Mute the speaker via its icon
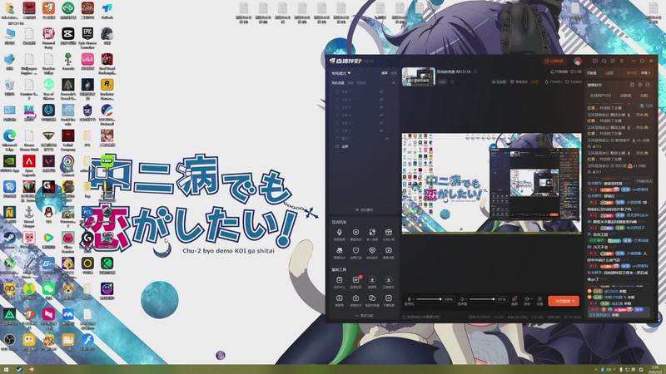 [x=462, y=299]
